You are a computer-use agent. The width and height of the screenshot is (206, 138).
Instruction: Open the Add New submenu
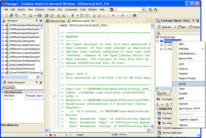pyautogui.click(x=188, y=49)
